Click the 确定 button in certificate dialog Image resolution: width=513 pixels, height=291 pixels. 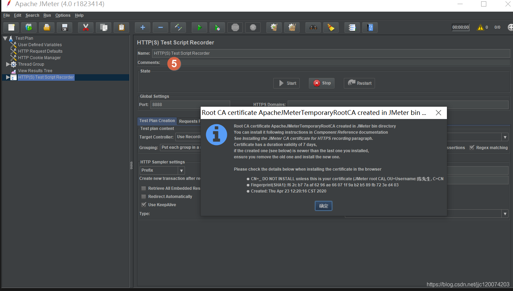(324, 206)
